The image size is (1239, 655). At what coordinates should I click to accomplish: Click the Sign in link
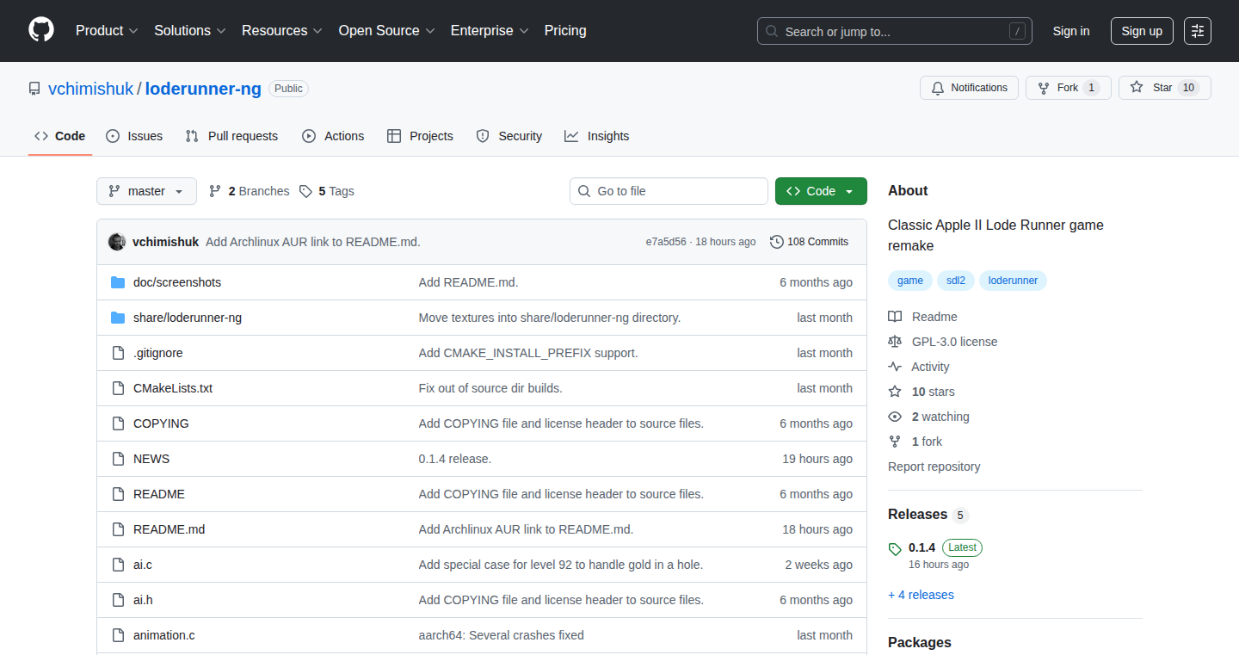(x=1071, y=31)
